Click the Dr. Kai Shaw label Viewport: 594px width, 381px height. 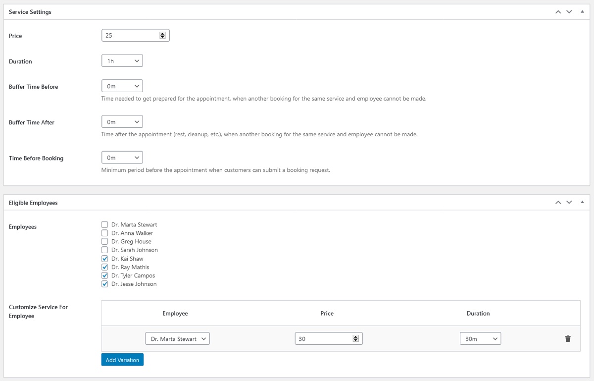127,259
